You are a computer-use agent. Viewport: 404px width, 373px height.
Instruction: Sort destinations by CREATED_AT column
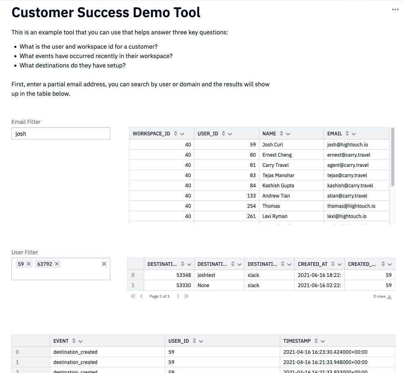[x=333, y=264]
